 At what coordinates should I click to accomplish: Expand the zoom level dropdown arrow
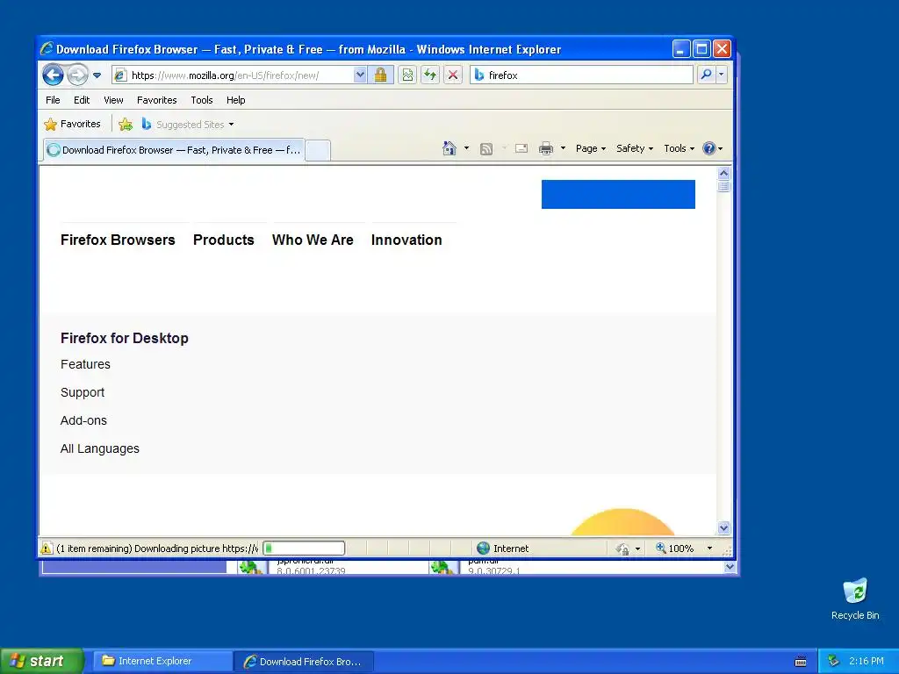tap(709, 549)
